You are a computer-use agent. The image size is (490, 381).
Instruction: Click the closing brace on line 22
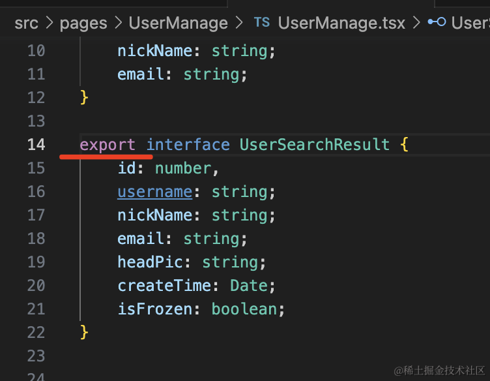(84, 333)
